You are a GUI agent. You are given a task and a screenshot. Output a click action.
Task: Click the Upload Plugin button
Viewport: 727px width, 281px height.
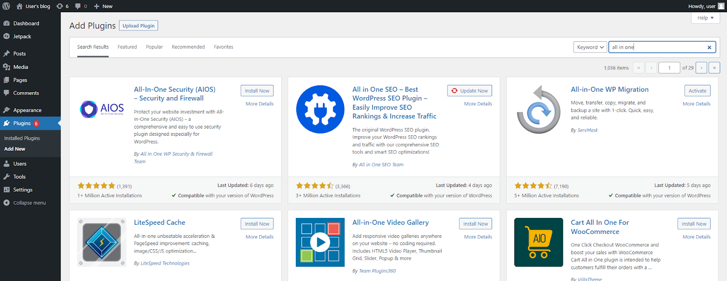(x=139, y=26)
